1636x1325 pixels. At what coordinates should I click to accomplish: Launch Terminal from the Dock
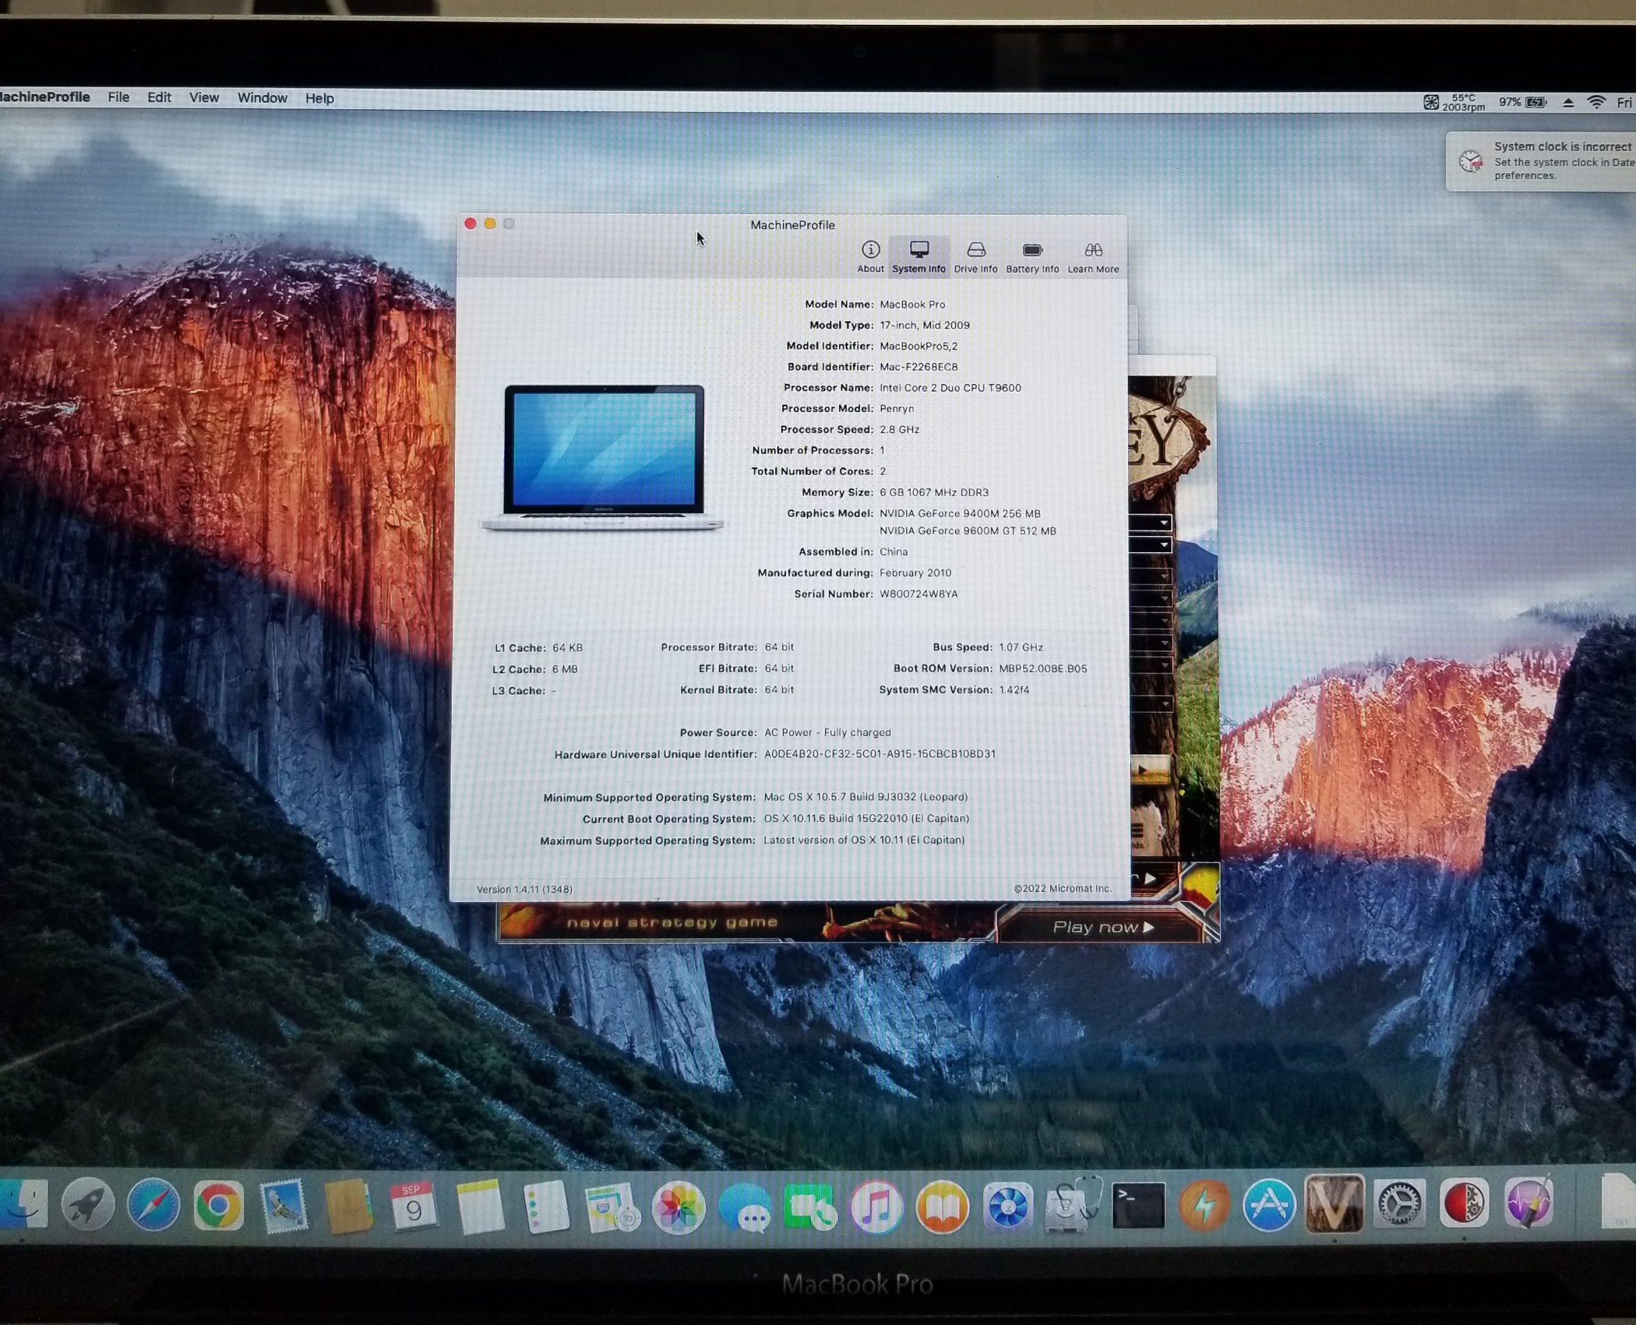(x=1138, y=1206)
